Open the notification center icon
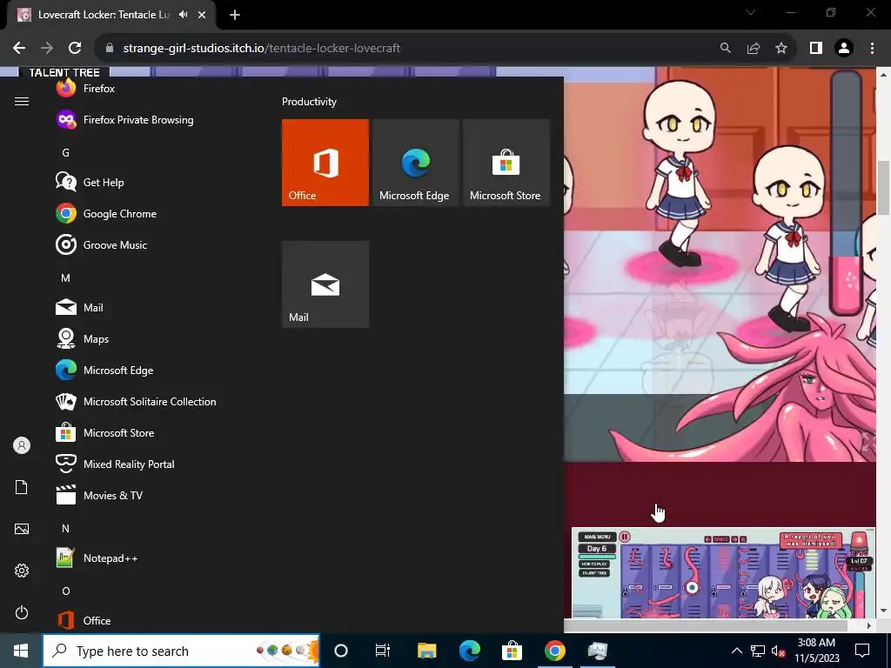The height and width of the screenshot is (668, 891). click(862, 651)
